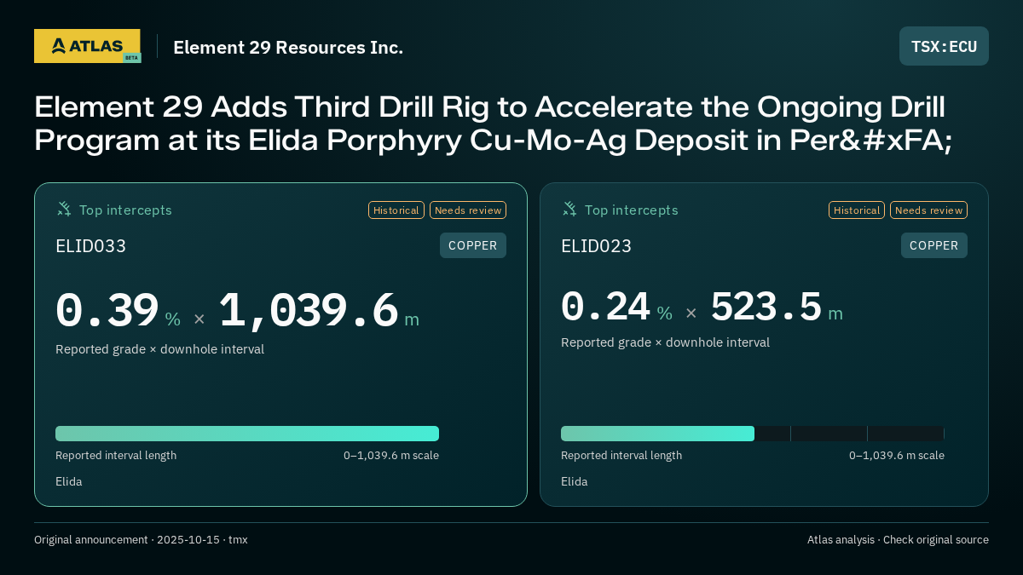Click the 0.24 grade value
Viewport: 1023px width, 575px height.
click(605, 307)
